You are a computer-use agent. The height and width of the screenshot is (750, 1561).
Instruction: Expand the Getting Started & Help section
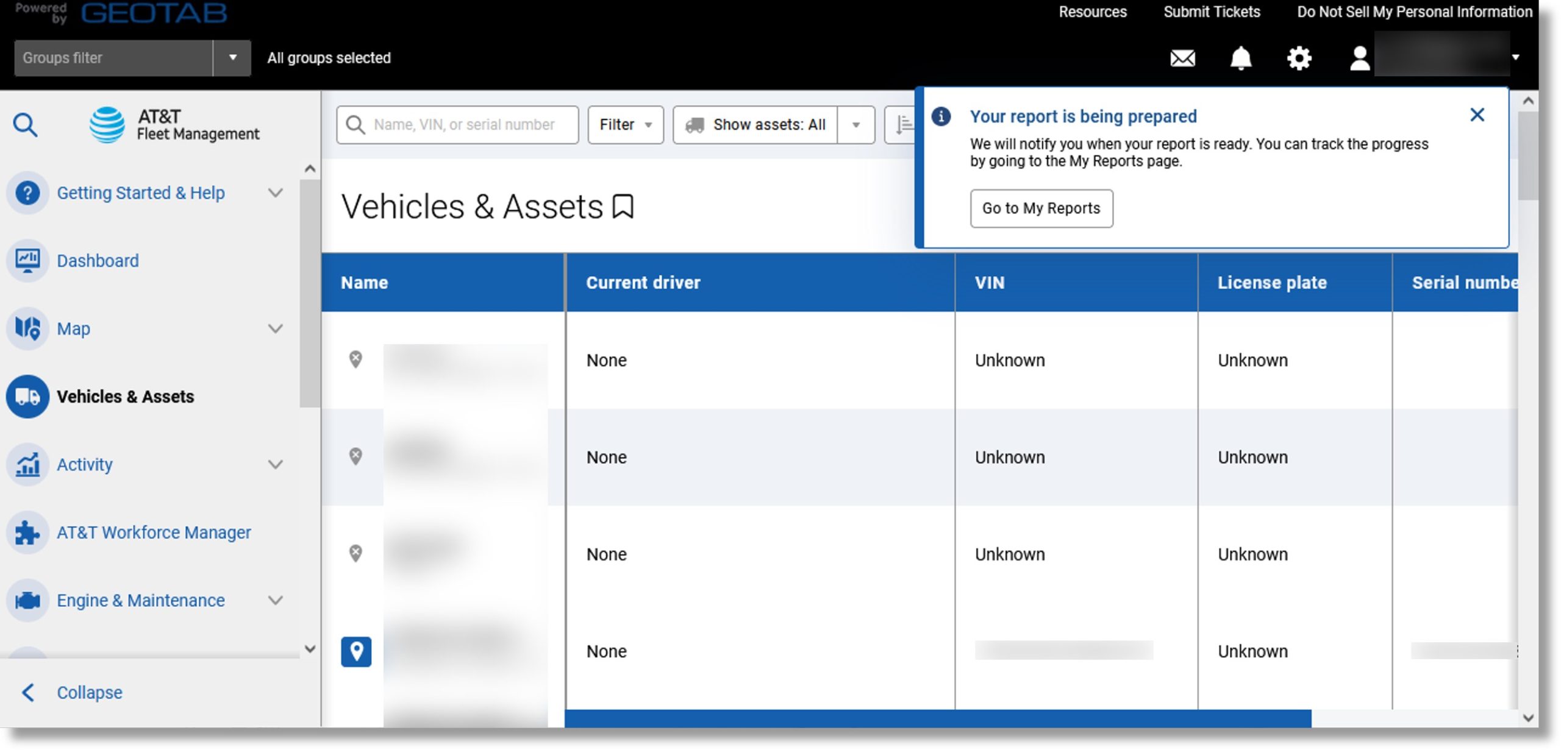[278, 192]
